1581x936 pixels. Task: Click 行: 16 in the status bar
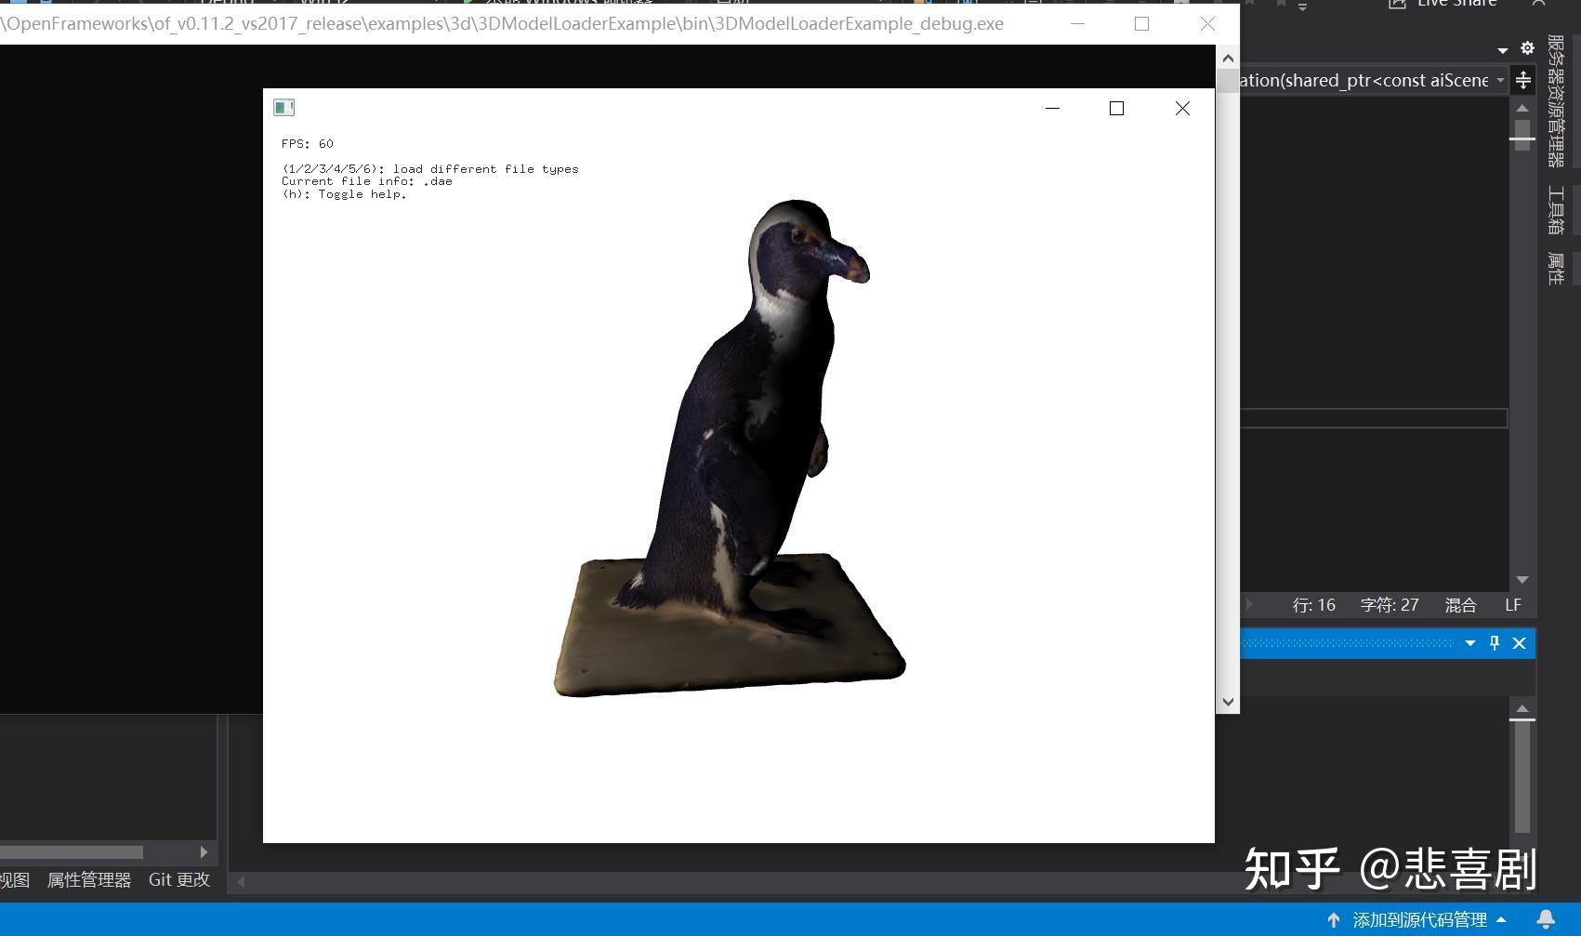tap(1314, 605)
